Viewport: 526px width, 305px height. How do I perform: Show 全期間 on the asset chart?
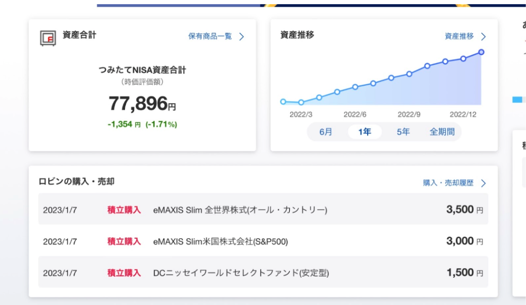[442, 132]
